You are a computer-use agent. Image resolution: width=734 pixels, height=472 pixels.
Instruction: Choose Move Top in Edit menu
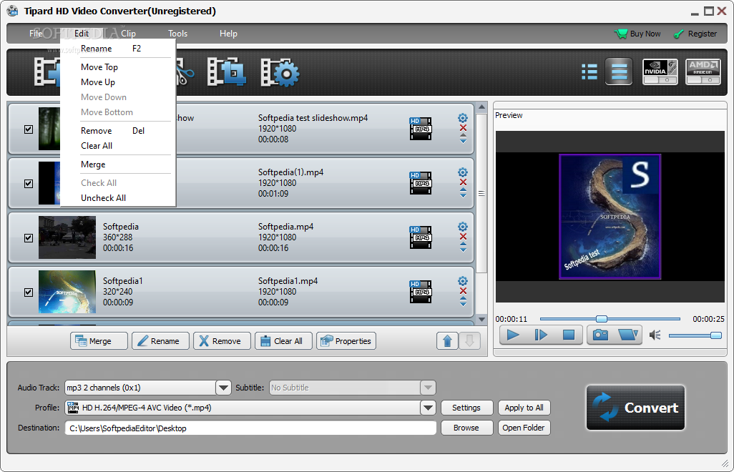(118, 67)
